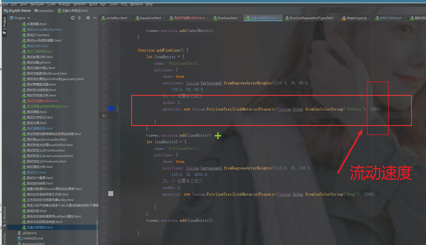Image resolution: width=426 pixels, height=245 pixels.
Task: Select 测试通视分析.html in the Project tree
Action: 40,167
